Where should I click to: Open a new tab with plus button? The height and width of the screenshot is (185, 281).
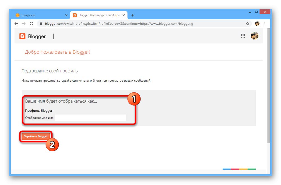tap(133, 15)
